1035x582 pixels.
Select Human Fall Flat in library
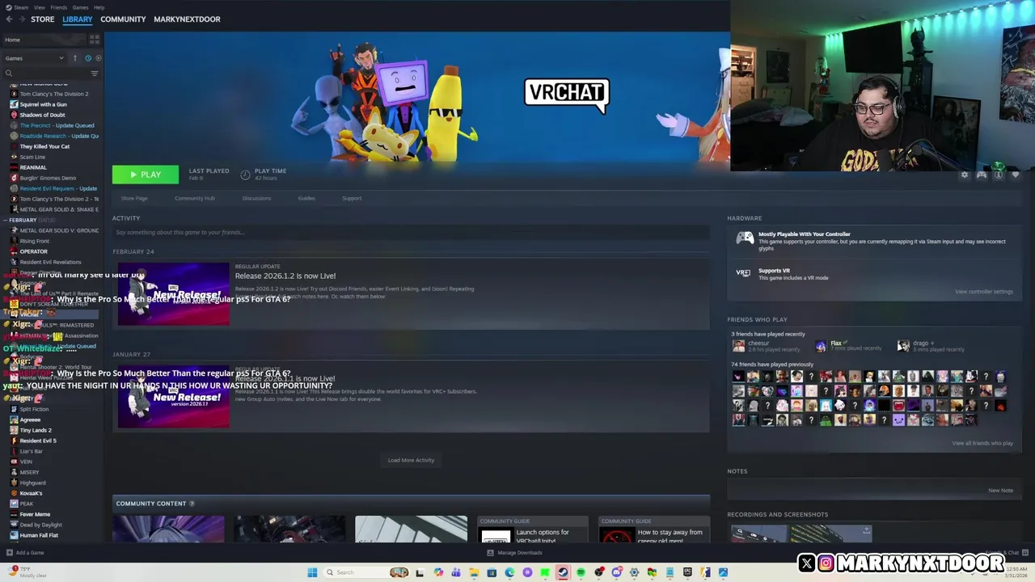(39, 535)
